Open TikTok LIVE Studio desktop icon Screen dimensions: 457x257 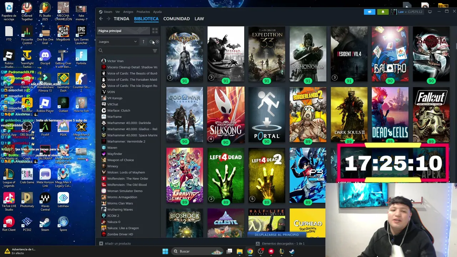coord(9,202)
